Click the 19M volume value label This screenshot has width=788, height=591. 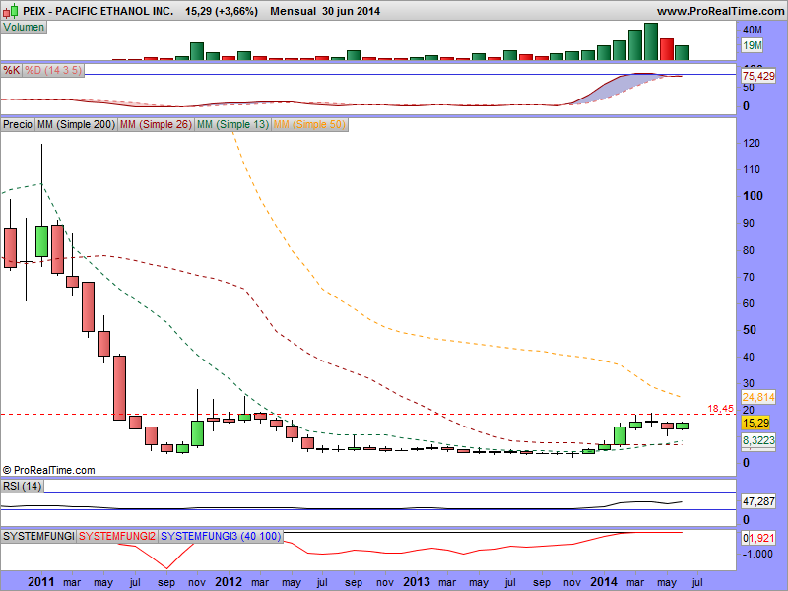tap(752, 45)
